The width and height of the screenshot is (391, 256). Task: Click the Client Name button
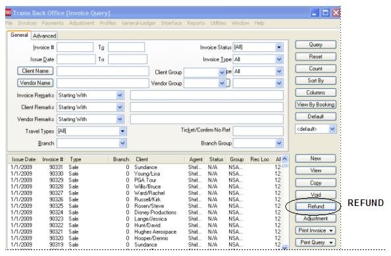tap(35, 71)
